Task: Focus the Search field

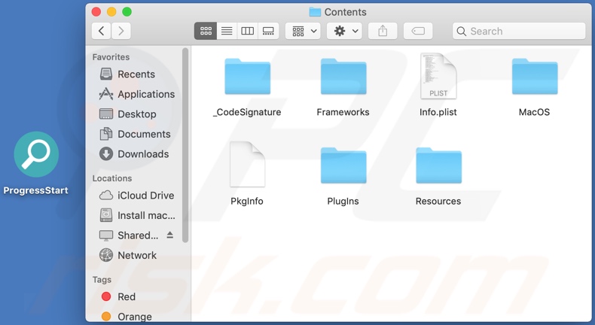Action: [x=519, y=31]
